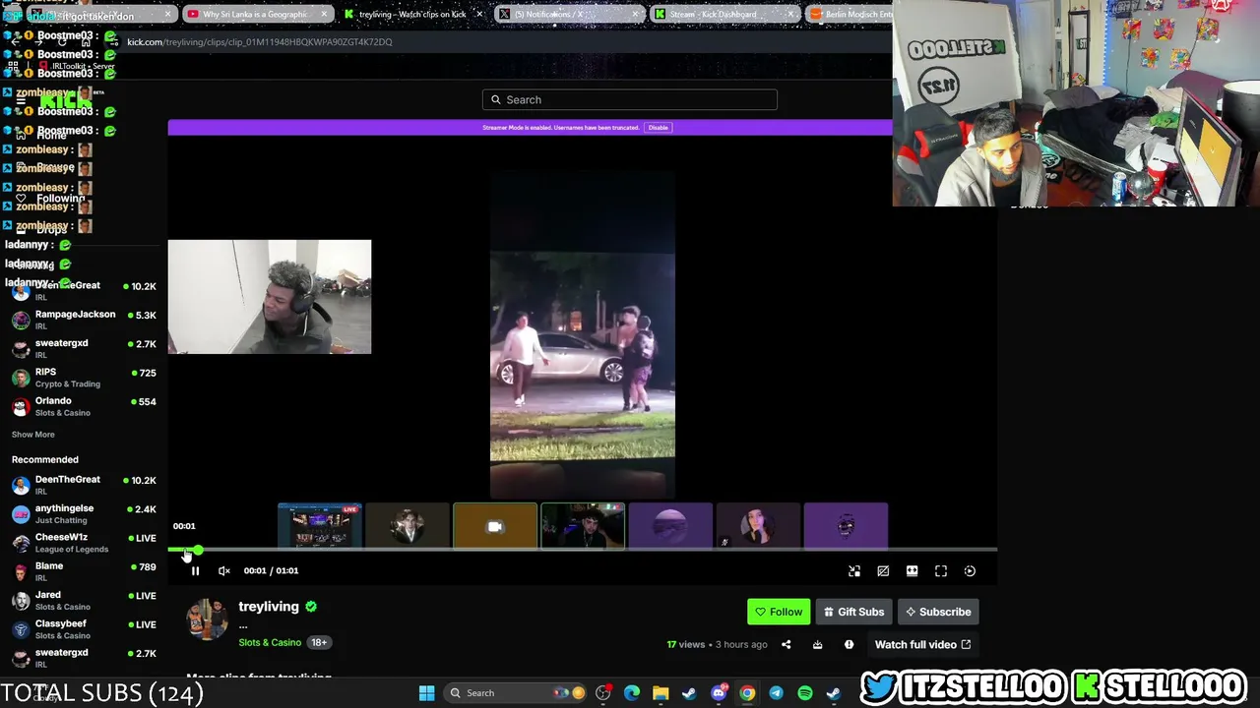The image size is (1260, 708).
Task: Open the Windows Start menu
Action: tap(426, 693)
